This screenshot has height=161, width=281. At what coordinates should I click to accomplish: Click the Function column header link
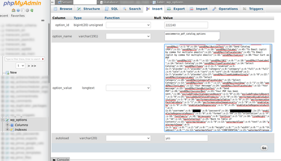click(x=112, y=18)
